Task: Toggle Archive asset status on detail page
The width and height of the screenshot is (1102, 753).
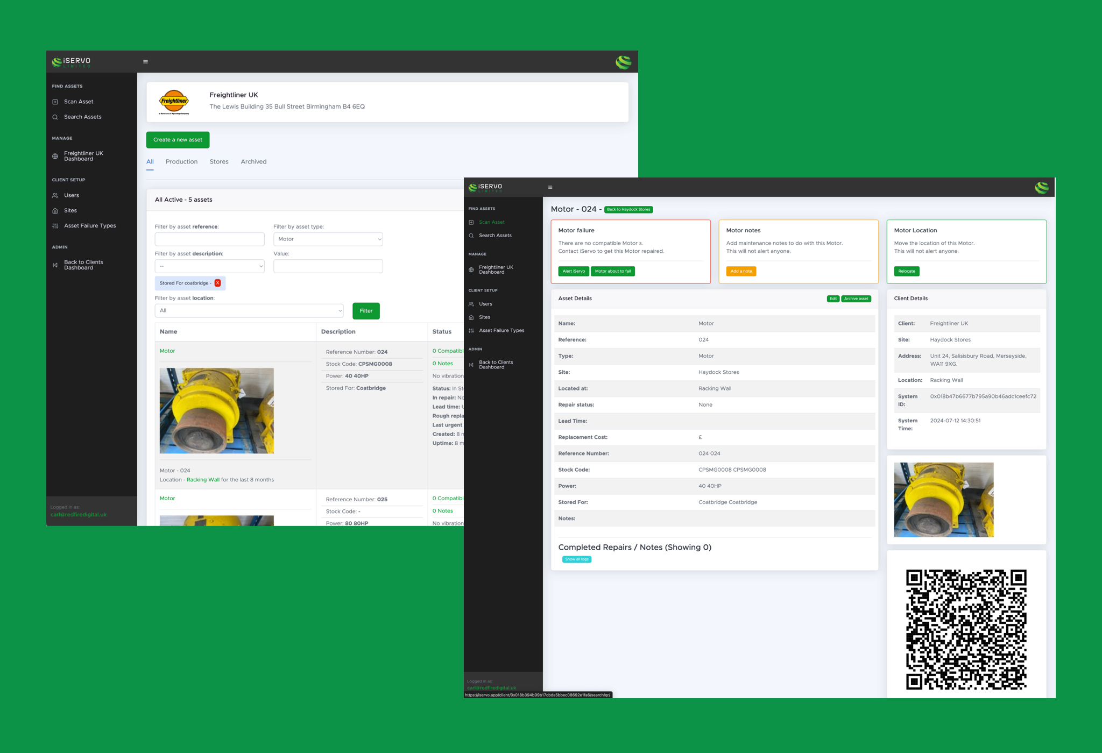Action: tap(856, 298)
